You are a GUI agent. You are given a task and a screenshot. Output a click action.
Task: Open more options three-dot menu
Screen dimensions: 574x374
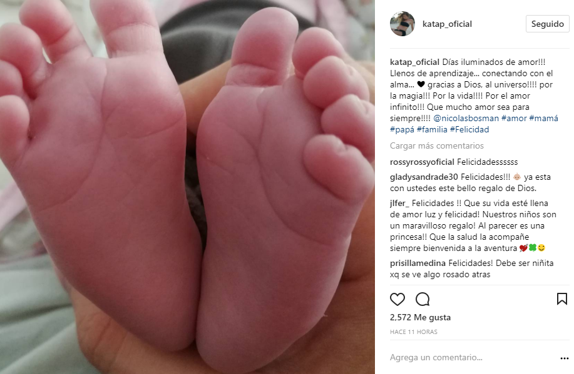pos(565,358)
